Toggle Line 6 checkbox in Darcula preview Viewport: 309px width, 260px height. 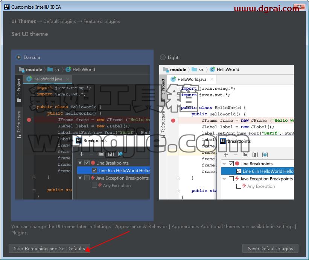(94, 170)
